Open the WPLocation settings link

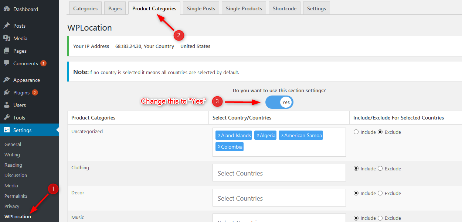18,216
